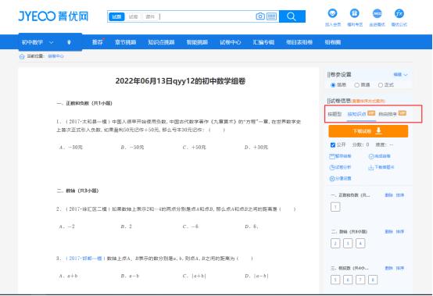The image size is (433, 296).
Task: Open 推荐 in navigation bar
Action: (x=97, y=42)
